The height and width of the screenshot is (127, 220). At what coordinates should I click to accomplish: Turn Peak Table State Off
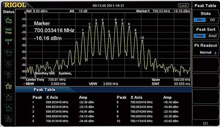pos(212,20)
